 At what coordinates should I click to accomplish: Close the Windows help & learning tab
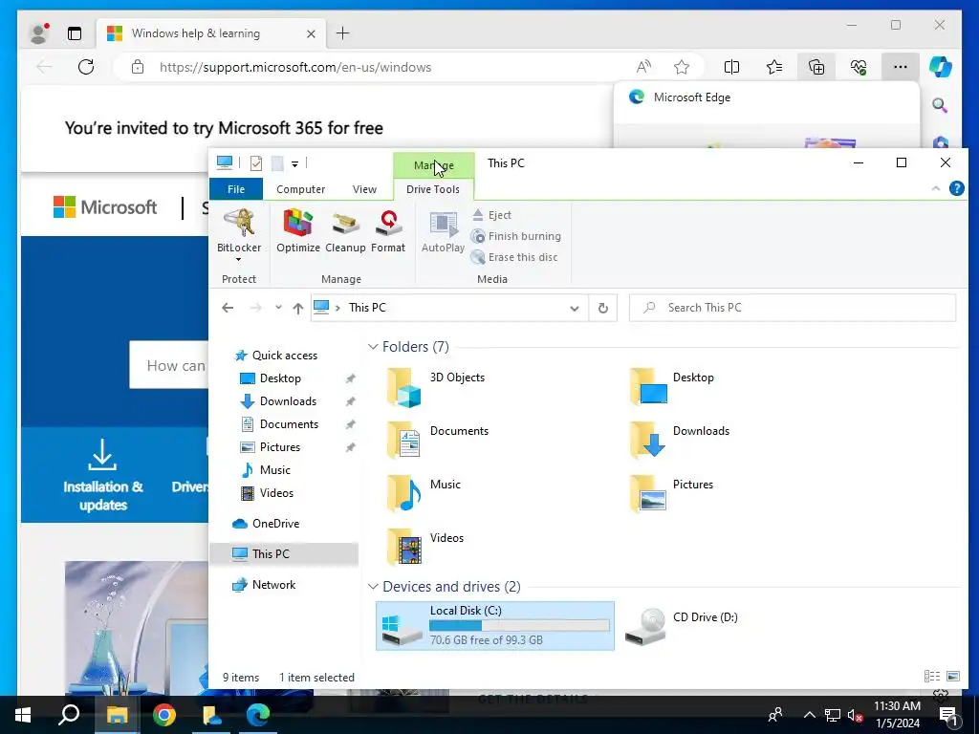click(311, 33)
